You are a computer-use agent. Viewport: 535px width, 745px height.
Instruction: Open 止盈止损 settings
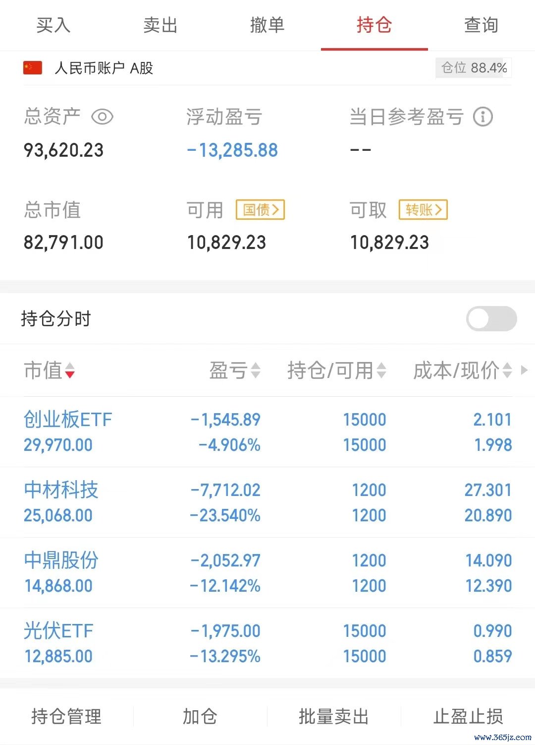click(468, 717)
